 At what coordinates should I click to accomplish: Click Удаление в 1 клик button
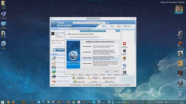coord(94,78)
